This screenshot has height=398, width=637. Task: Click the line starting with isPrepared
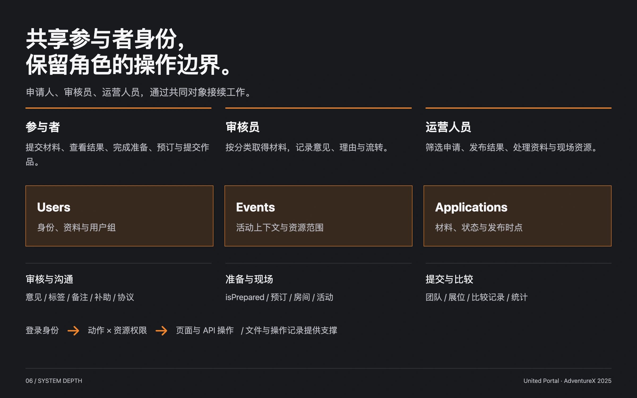pyautogui.click(x=279, y=297)
